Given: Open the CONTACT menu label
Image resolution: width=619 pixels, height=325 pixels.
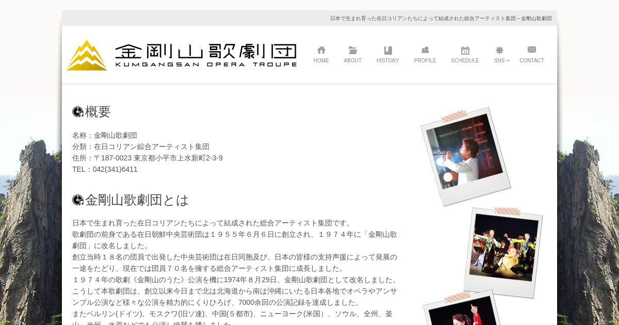Looking at the screenshot, I should tap(532, 61).
